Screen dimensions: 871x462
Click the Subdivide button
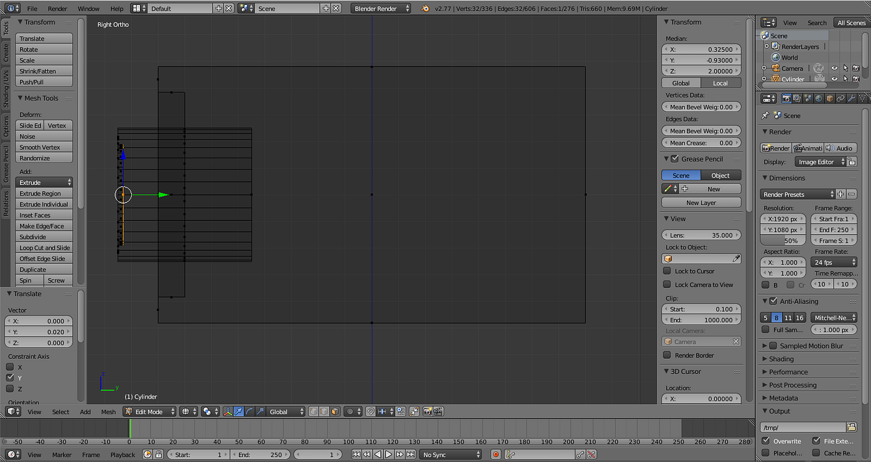[x=44, y=237]
